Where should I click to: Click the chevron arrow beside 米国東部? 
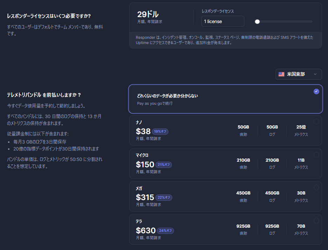315,74
